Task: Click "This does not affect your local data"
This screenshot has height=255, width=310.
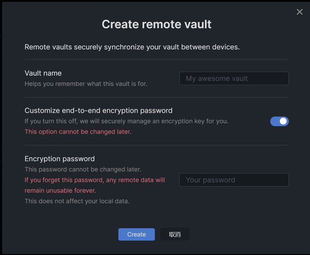Action: (77, 201)
